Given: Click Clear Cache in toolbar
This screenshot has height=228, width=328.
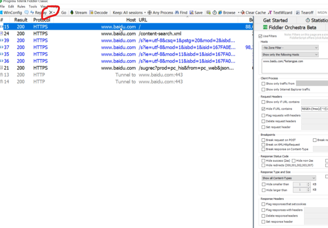Looking at the screenshot, I should click(x=253, y=12).
